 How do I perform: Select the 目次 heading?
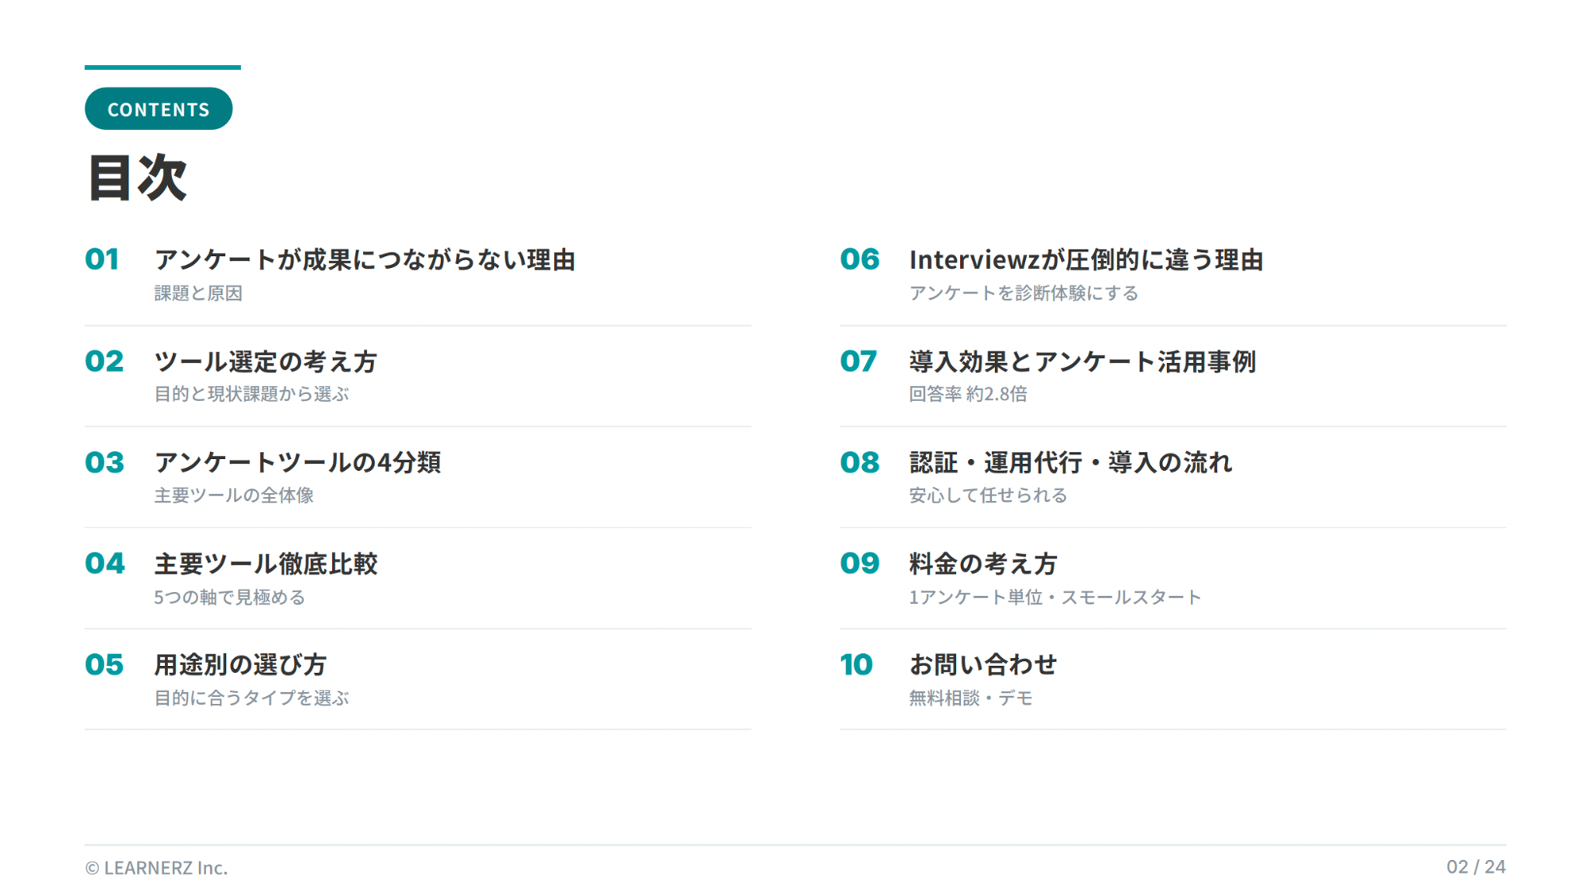coord(137,177)
